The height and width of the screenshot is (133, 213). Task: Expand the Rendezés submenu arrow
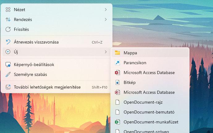[106, 19]
